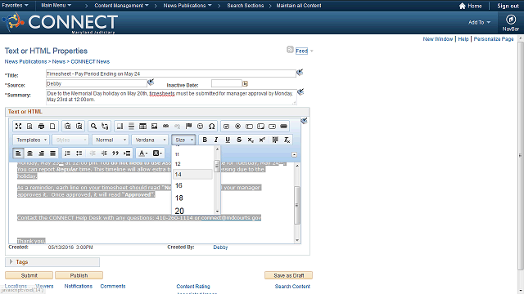Insert a hyperlink with the link icon
This screenshot has width=524, height=294.
click(165, 127)
